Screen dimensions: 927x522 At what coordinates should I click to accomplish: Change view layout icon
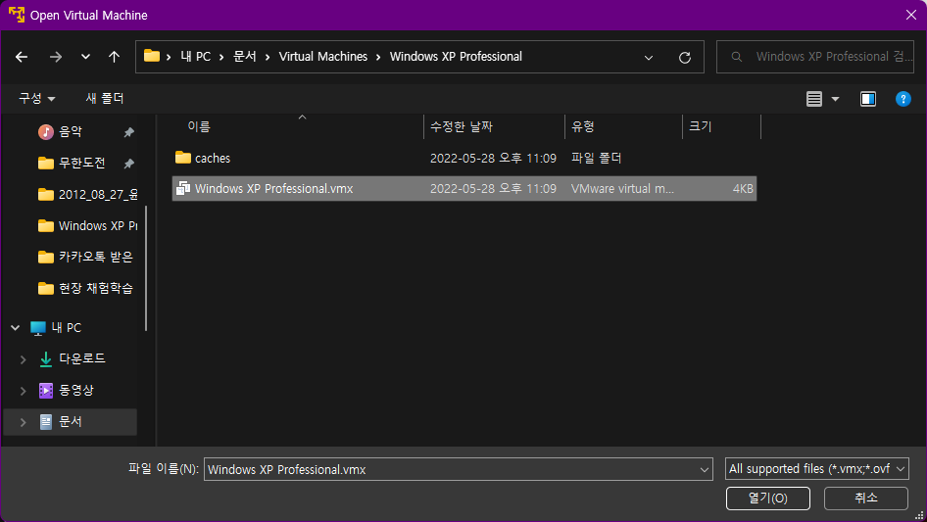click(814, 99)
